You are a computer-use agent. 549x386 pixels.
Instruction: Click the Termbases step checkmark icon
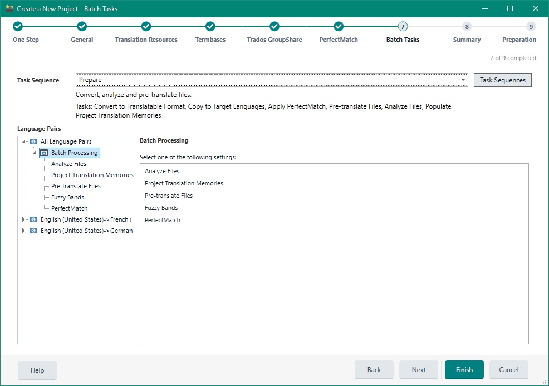pyautogui.click(x=210, y=26)
